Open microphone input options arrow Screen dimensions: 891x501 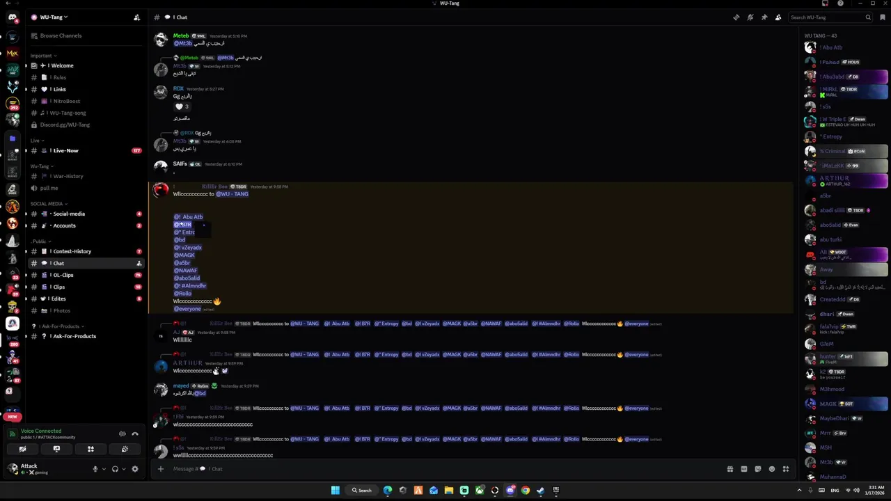[x=104, y=469]
